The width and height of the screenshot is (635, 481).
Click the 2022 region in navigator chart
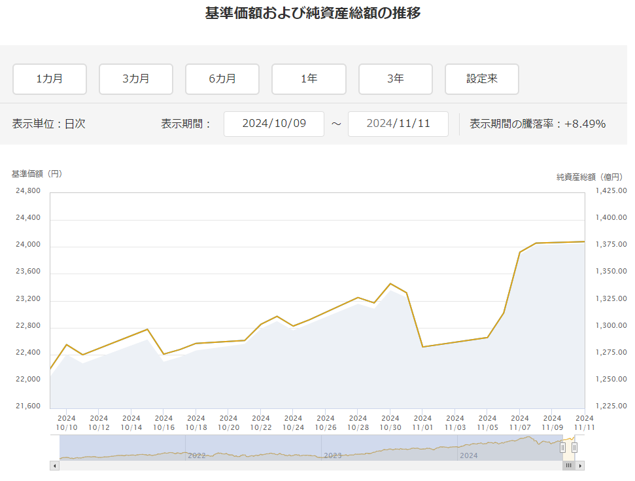(x=197, y=455)
